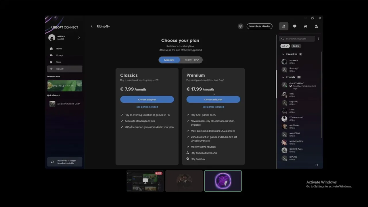Click the ASSIRI3 profile avatar
Image resolution: width=368 pixels, height=207 pixels.
tap(52, 38)
